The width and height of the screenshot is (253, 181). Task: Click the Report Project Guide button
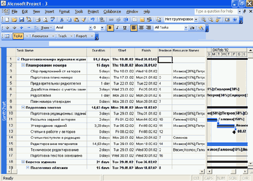(x=82, y=36)
